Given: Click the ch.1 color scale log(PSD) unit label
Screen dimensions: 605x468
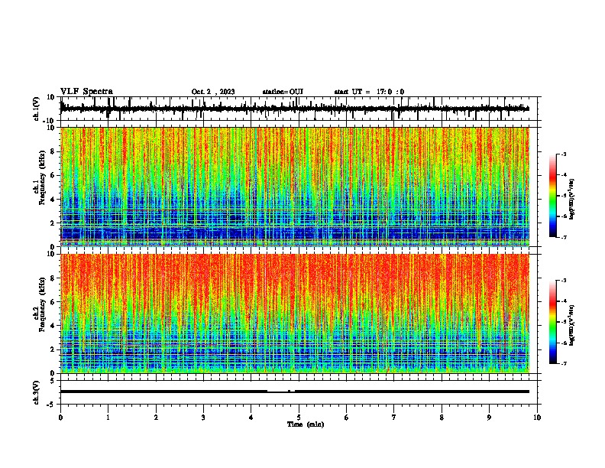Looking at the screenshot, I should [x=572, y=200].
